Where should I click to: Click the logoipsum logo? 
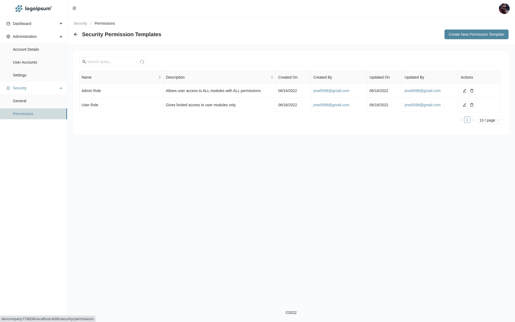(x=33, y=9)
